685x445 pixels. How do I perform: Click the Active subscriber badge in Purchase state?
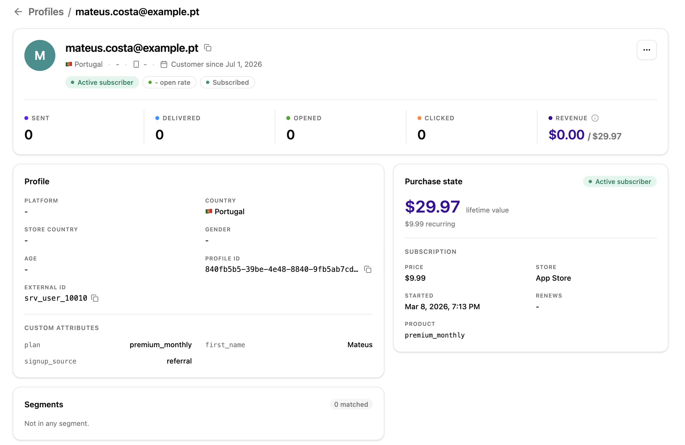(x=620, y=182)
